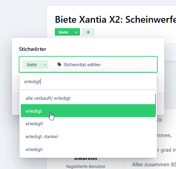The width and height of the screenshot is (176, 169).
Task: Remove the green biete tag under title
Action: [x=76, y=32]
